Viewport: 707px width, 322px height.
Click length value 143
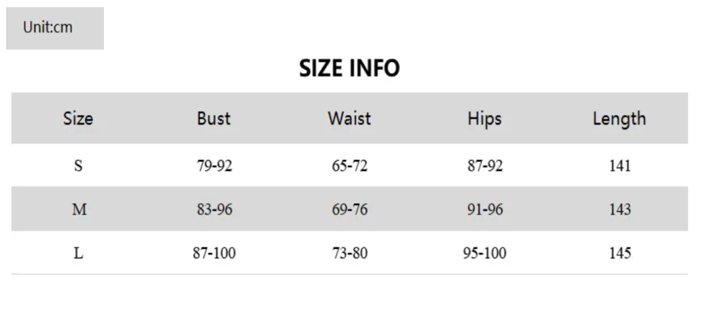click(x=620, y=210)
